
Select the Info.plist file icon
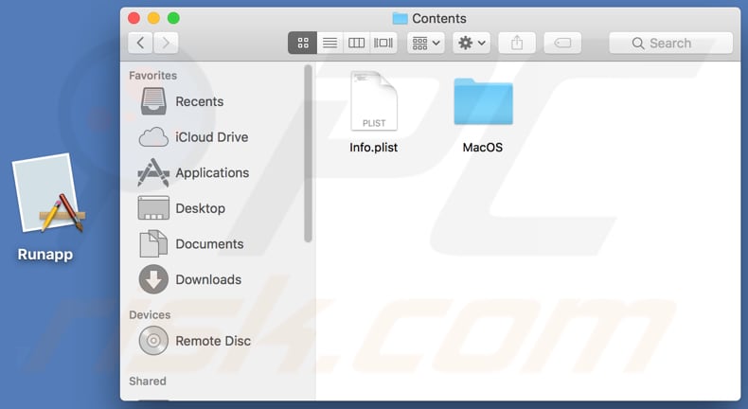click(373, 100)
